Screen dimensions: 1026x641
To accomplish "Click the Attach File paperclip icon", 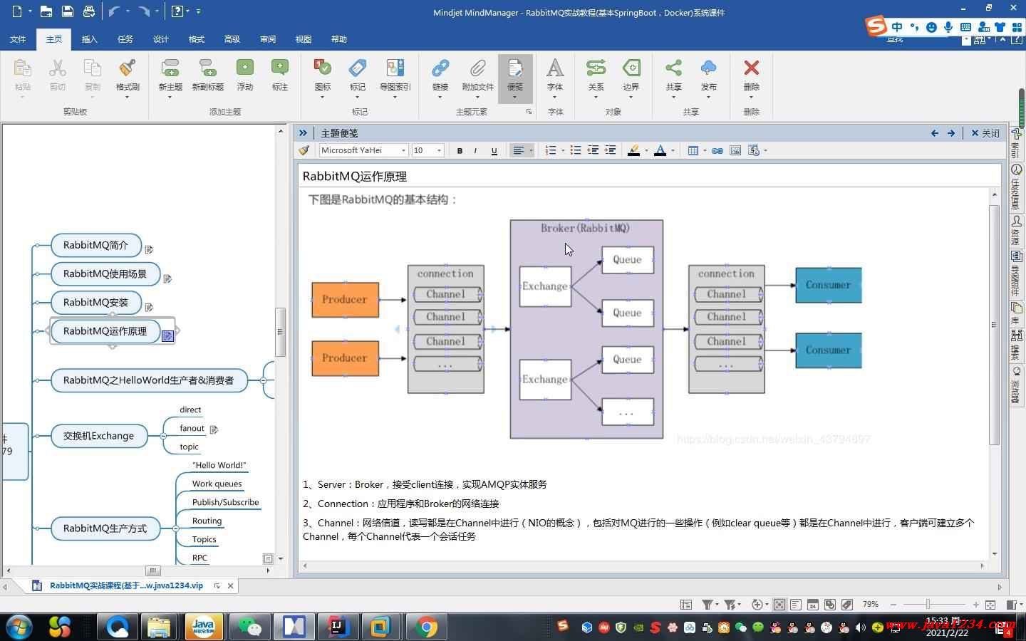I will click(x=477, y=68).
